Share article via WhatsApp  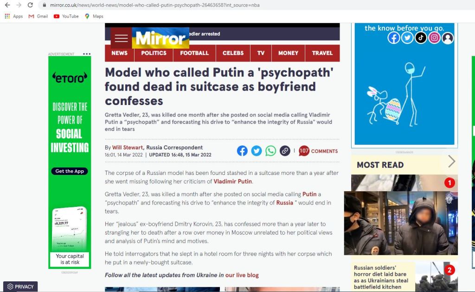pyautogui.click(x=270, y=150)
